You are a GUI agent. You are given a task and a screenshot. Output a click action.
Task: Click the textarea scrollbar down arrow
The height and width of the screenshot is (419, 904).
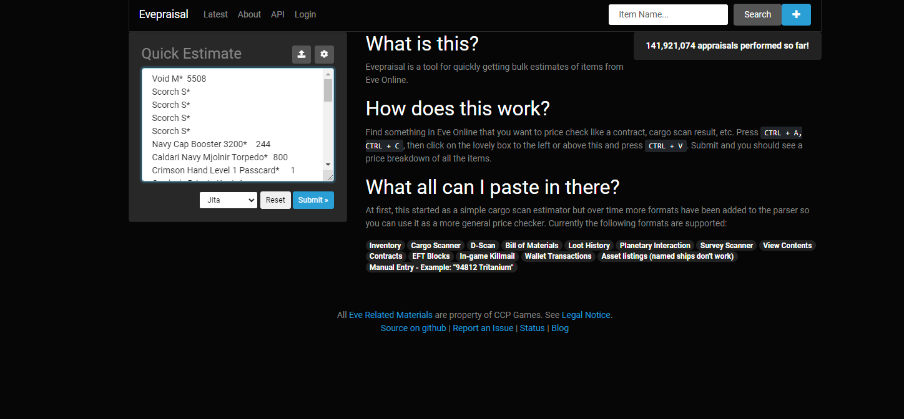tap(328, 164)
